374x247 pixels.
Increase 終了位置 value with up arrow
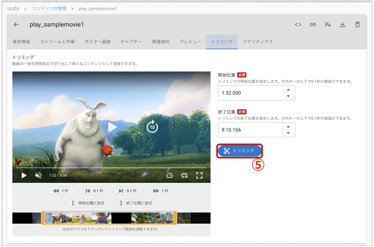coord(288,127)
